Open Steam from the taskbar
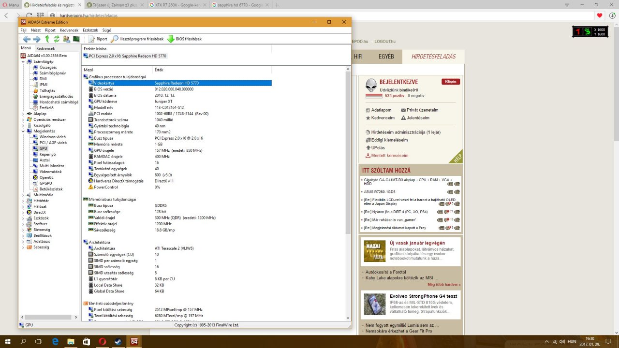This screenshot has width=619, height=348. 118,341
